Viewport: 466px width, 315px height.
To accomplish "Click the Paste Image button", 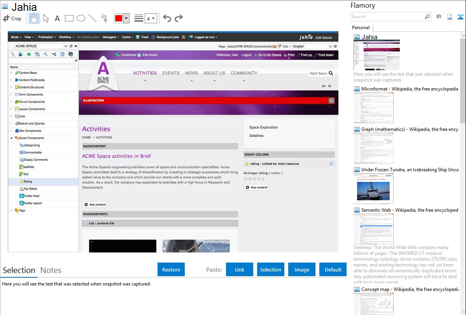I will pyautogui.click(x=301, y=270).
